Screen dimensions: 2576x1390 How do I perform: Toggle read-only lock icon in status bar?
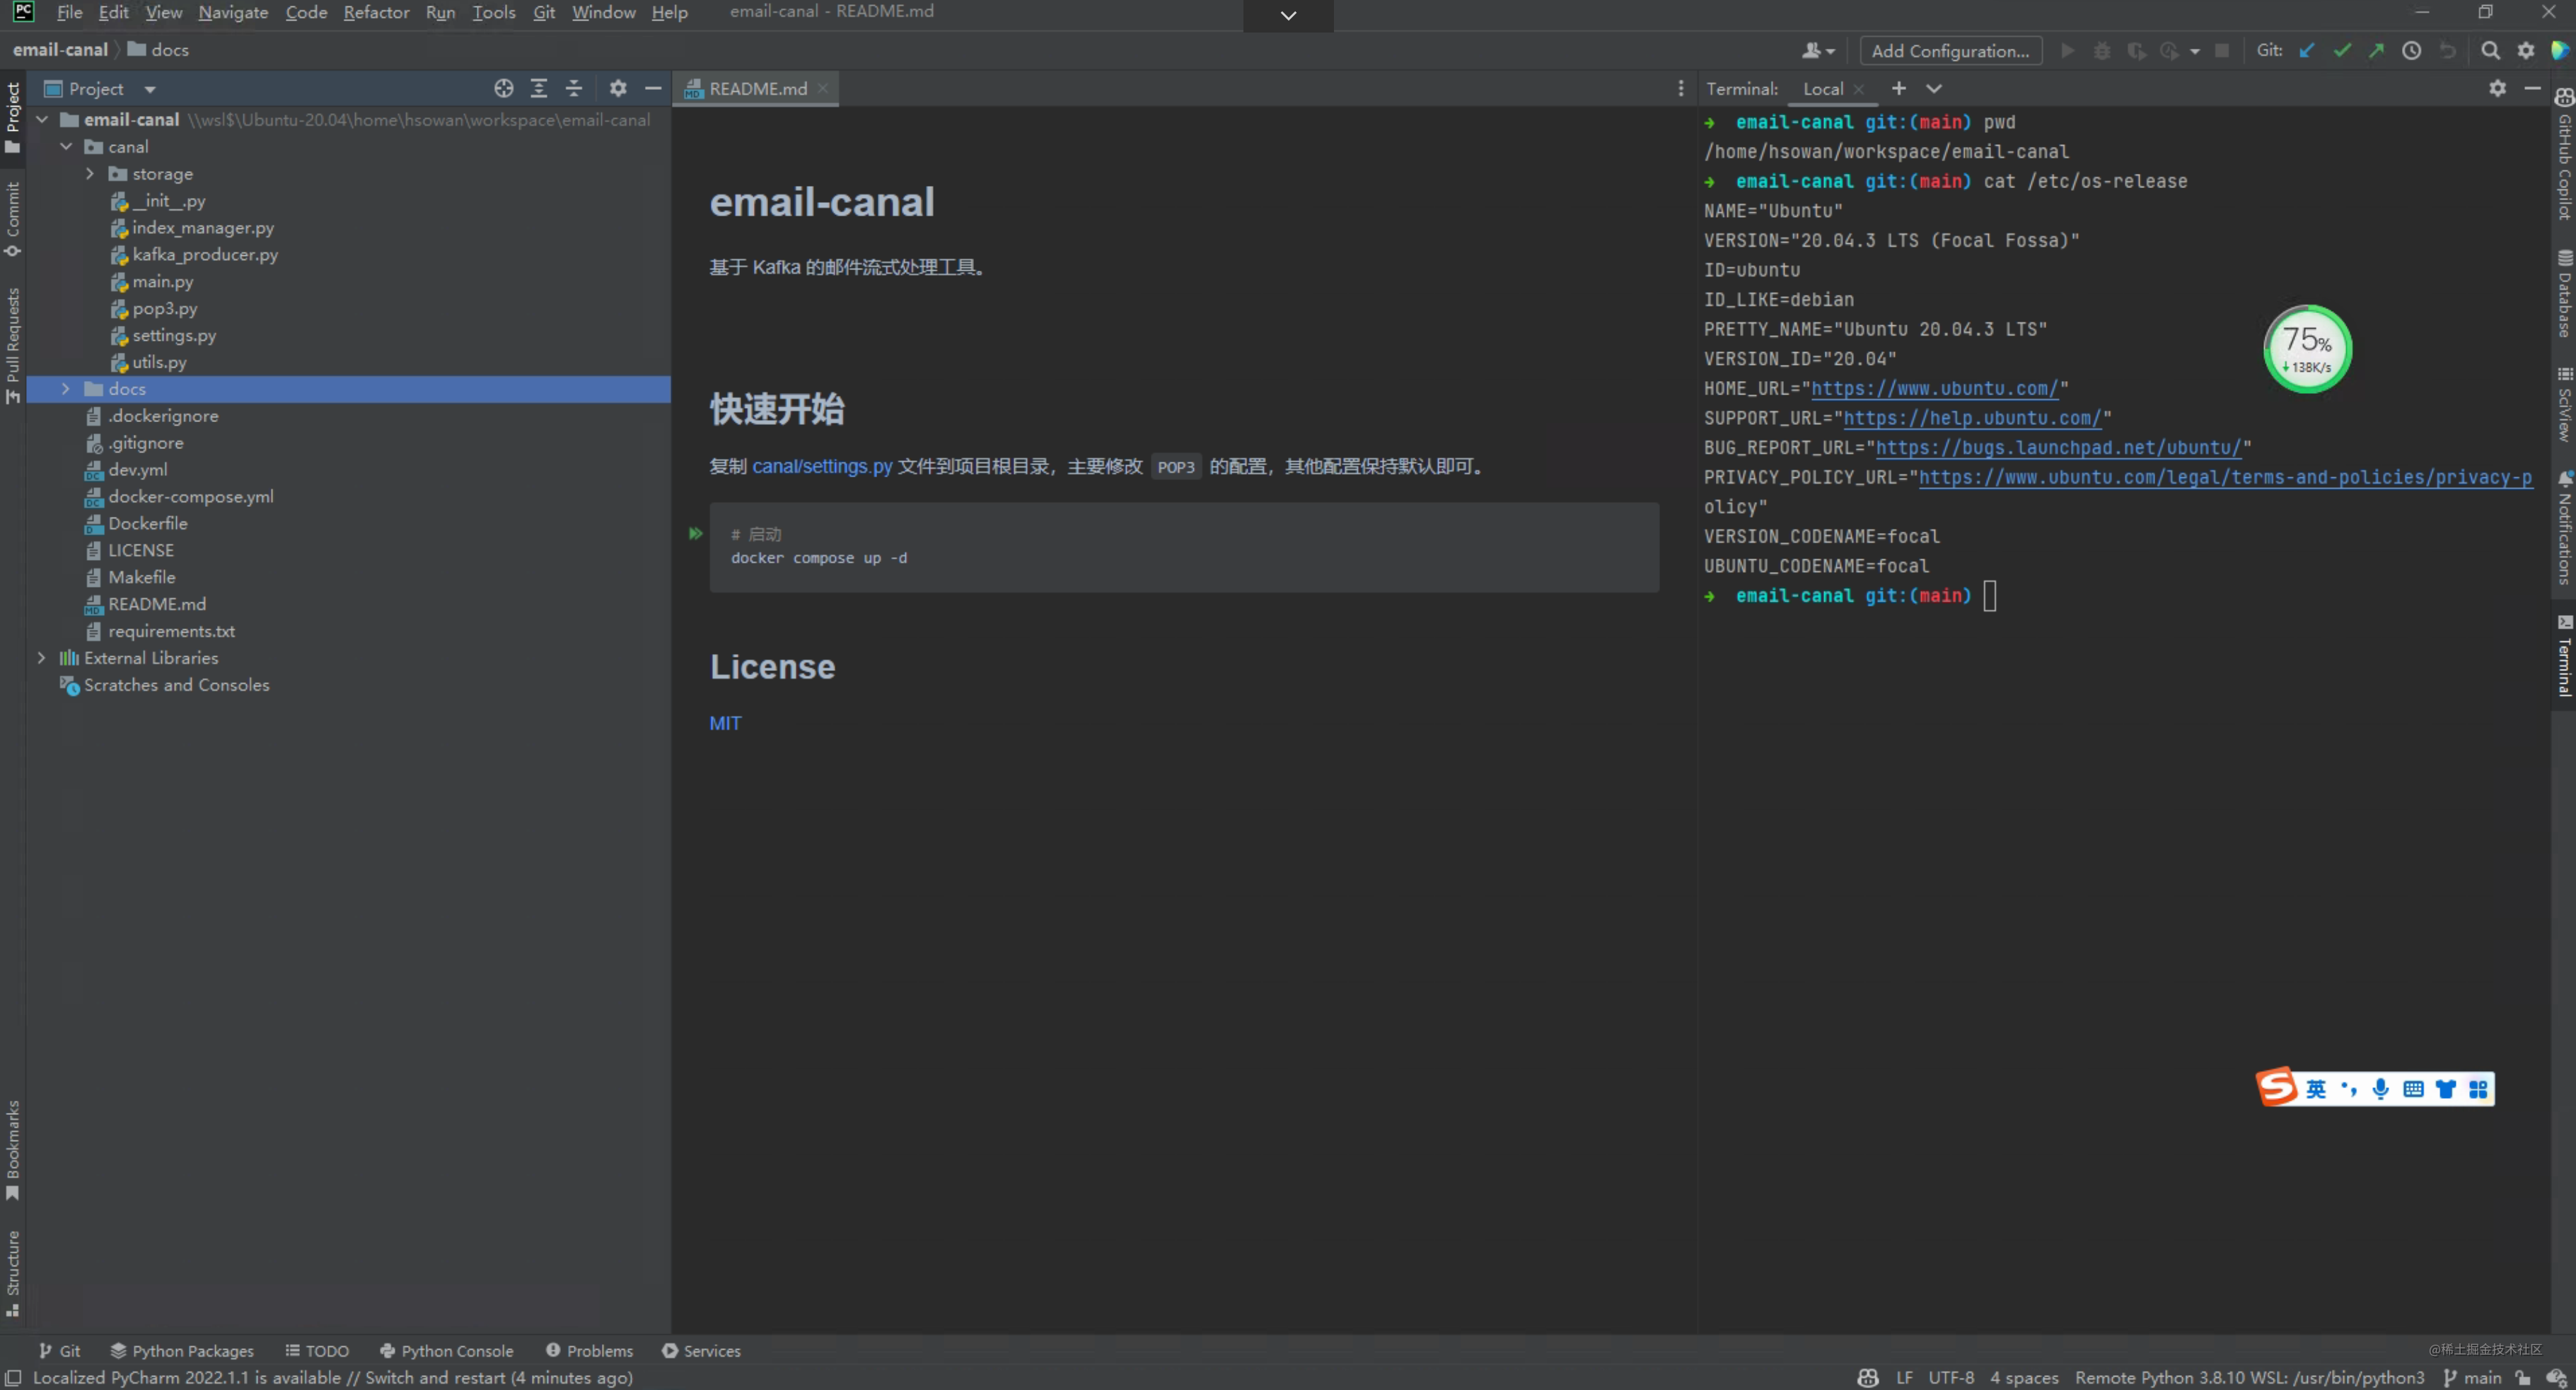[2524, 1378]
